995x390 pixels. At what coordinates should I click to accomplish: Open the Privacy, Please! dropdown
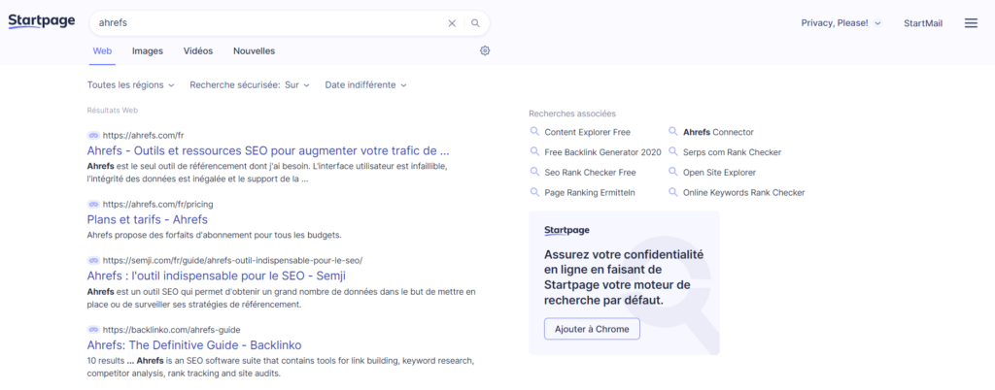pos(841,23)
